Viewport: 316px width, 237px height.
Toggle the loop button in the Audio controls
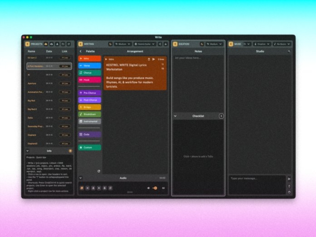coord(110,188)
